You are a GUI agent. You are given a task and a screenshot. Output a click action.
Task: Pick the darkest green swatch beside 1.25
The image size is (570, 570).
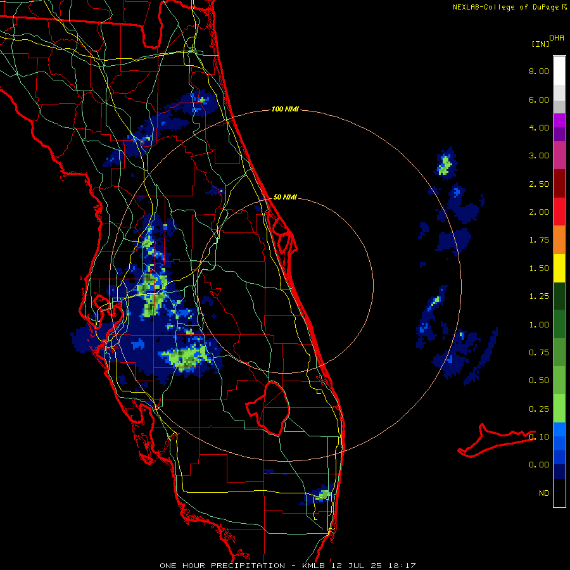click(559, 296)
